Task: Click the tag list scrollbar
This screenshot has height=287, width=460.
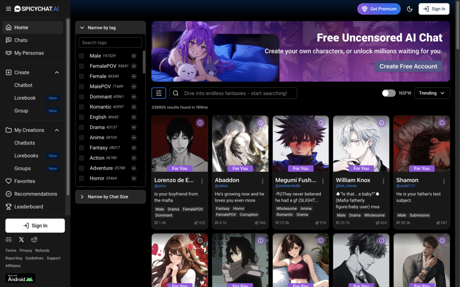Action: point(144,62)
